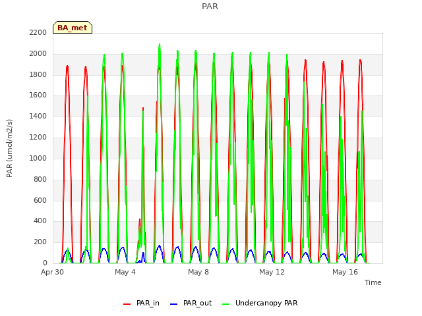Click the May 8 x-axis label
The width and height of the screenshot is (422, 316).
point(198,272)
